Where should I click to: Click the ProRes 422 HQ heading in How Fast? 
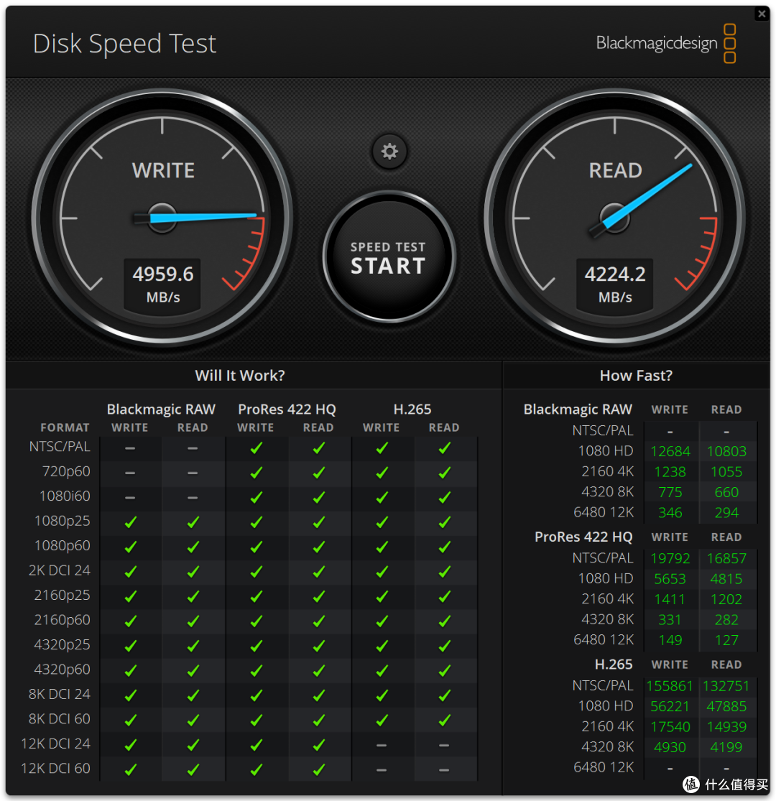coord(583,537)
